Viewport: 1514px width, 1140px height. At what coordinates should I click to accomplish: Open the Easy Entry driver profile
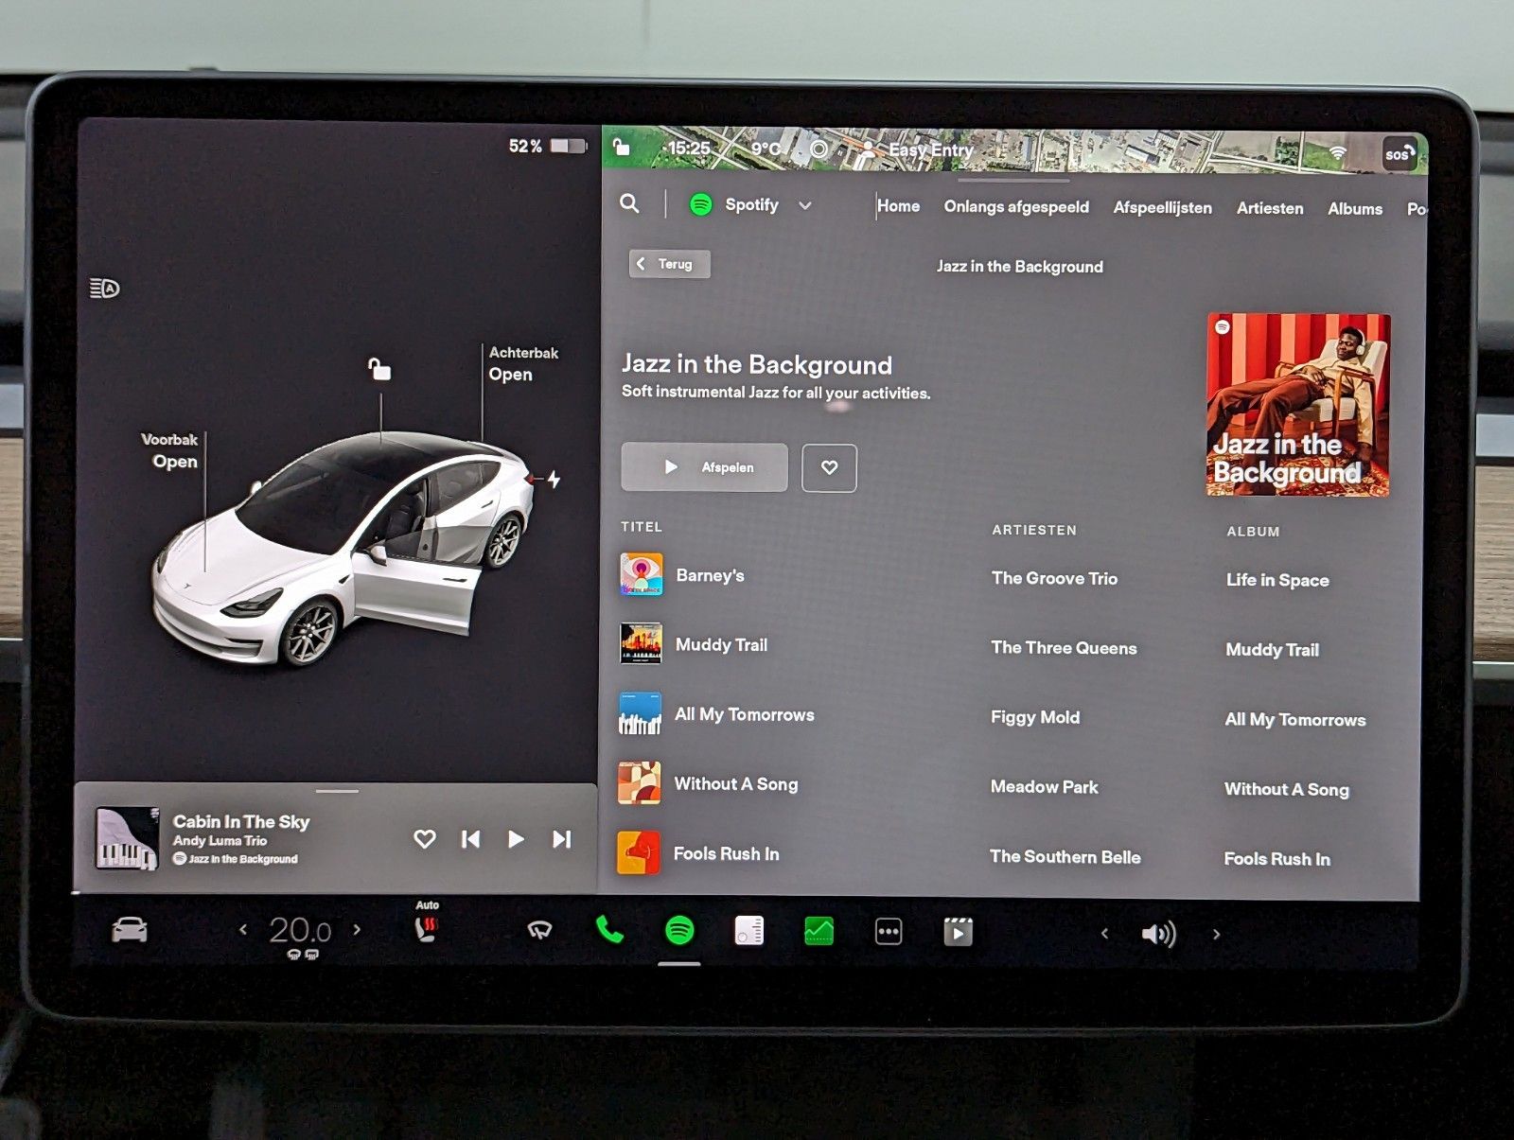[918, 149]
